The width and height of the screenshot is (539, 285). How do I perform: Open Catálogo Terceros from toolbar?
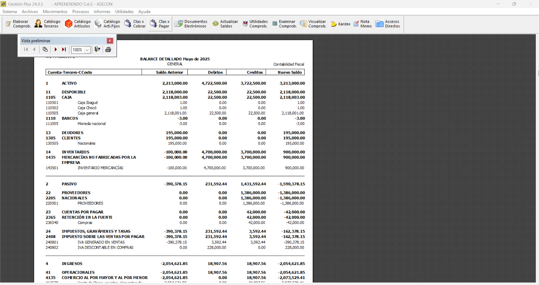47,24
